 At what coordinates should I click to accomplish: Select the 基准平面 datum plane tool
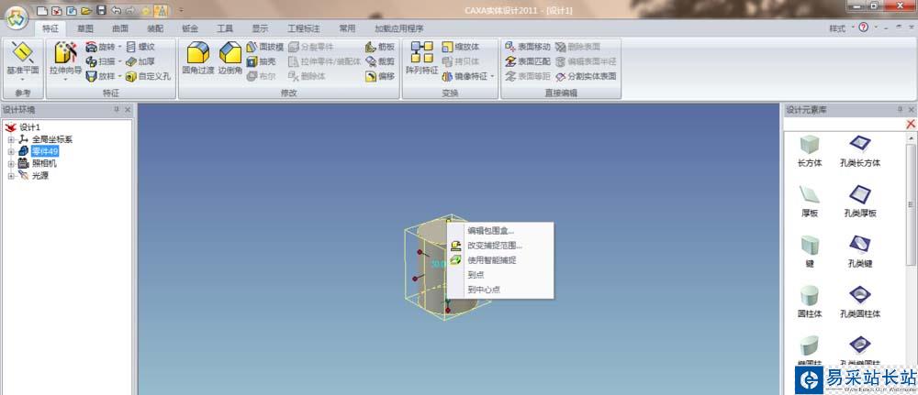pyautogui.click(x=23, y=59)
